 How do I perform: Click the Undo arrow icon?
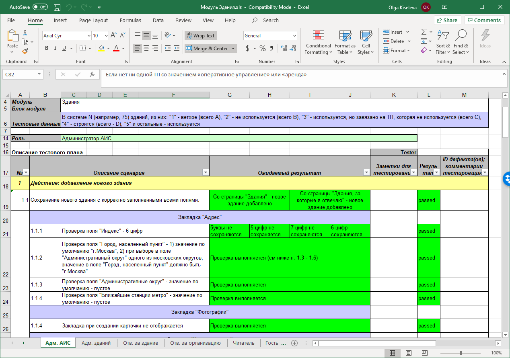pos(68,7)
